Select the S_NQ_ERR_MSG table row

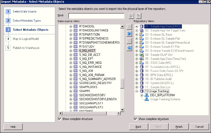(x=90, y=63)
